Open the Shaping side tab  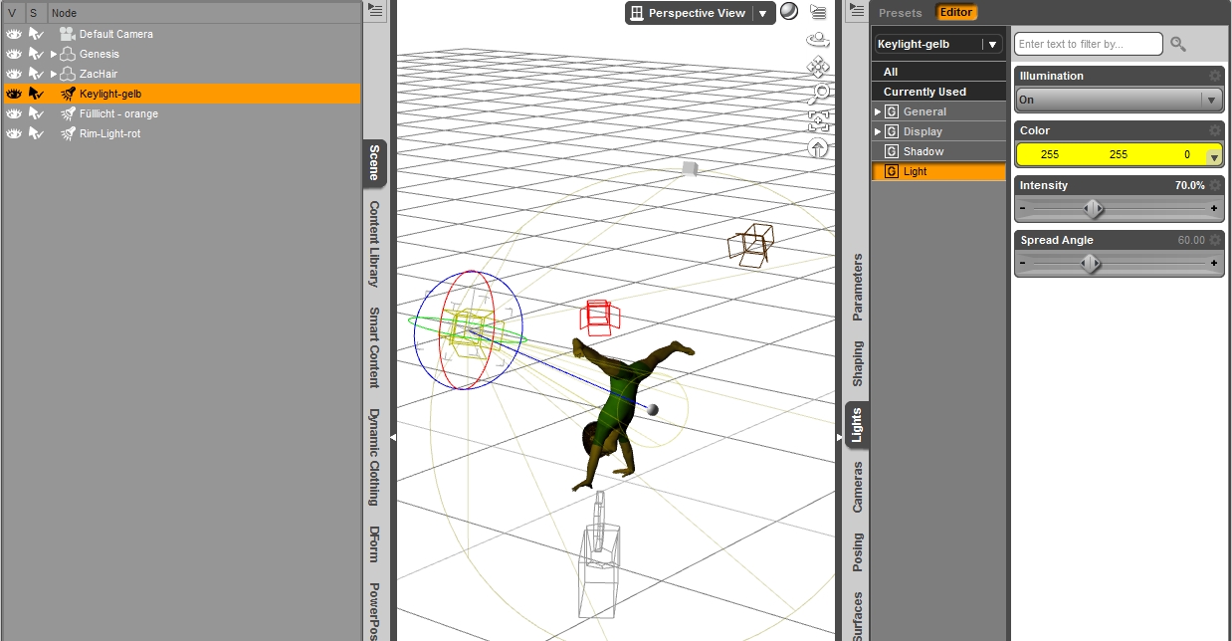[858, 363]
